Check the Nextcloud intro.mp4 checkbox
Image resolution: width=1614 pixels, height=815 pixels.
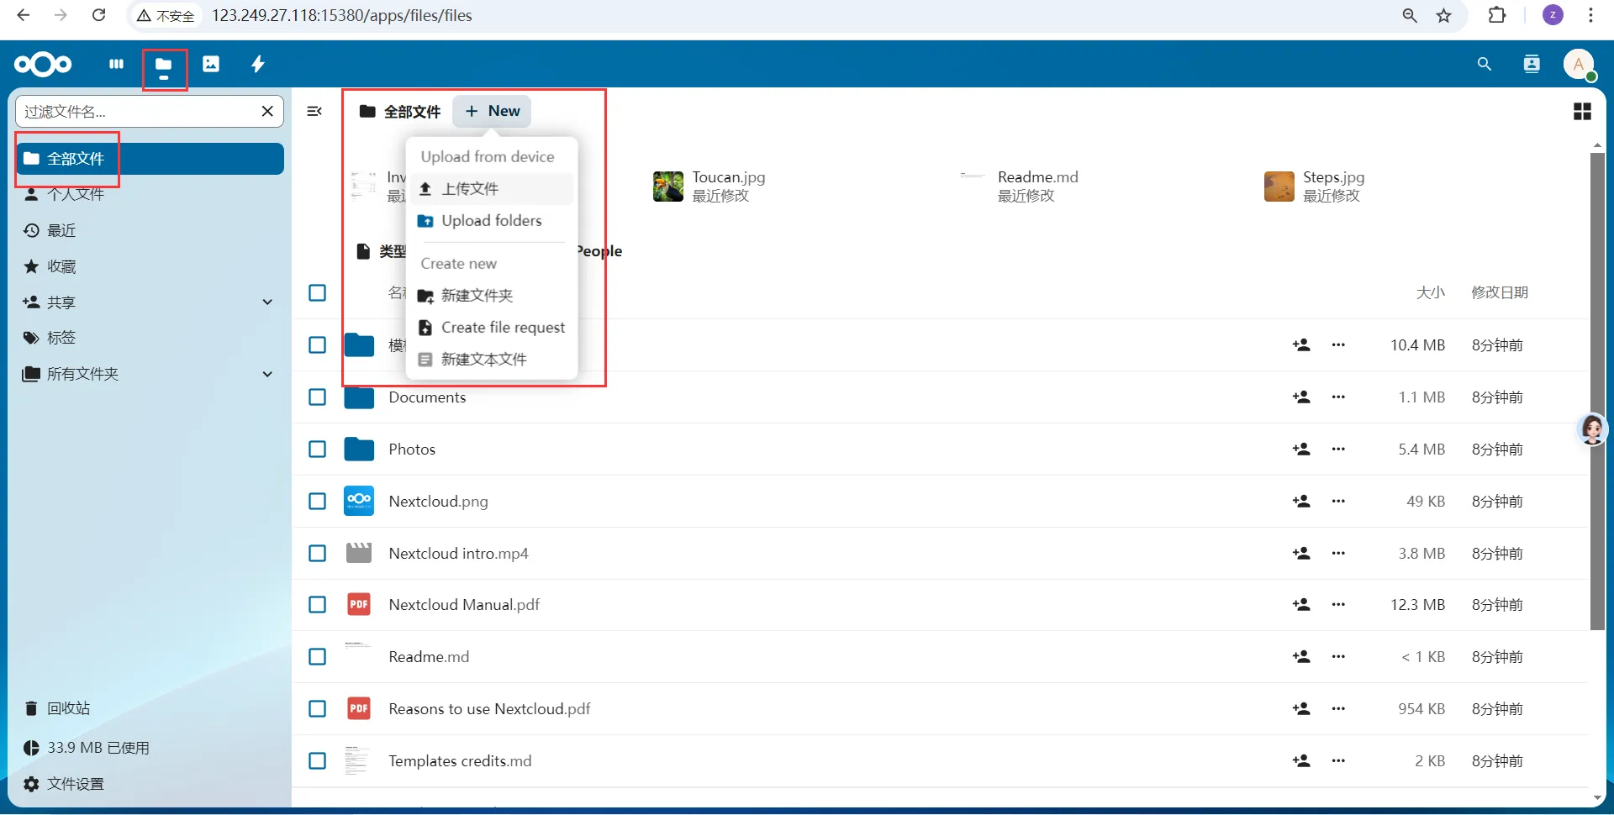click(x=318, y=554)
